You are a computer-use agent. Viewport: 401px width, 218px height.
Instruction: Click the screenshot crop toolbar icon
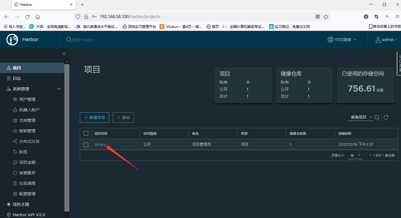(377, 17)
